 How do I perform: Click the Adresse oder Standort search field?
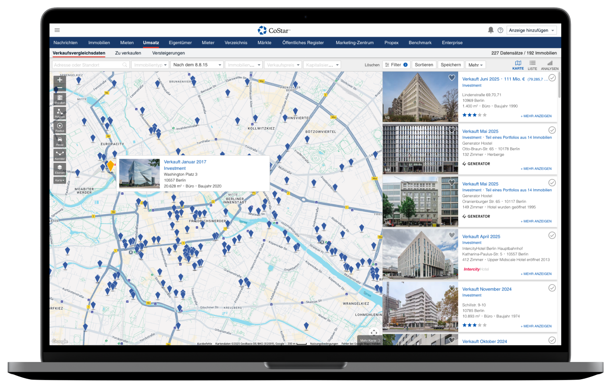click(87, 65)
